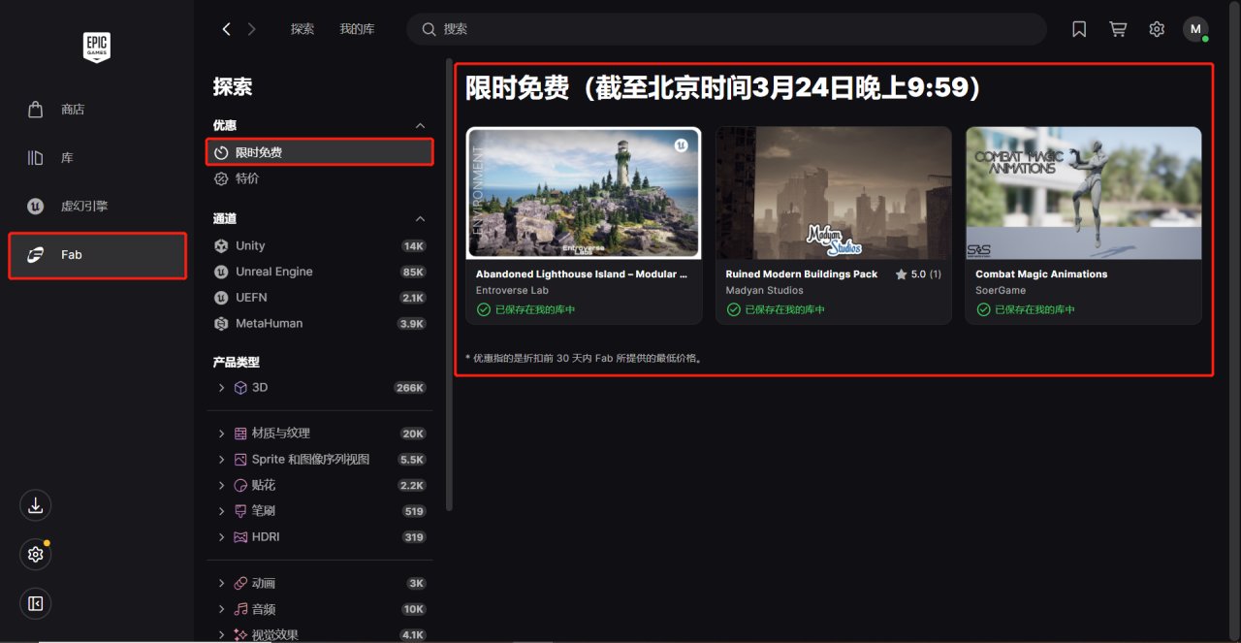1241x643 pixels.
Task: Click the 音频 music note icon
Action: click(240, 609)
